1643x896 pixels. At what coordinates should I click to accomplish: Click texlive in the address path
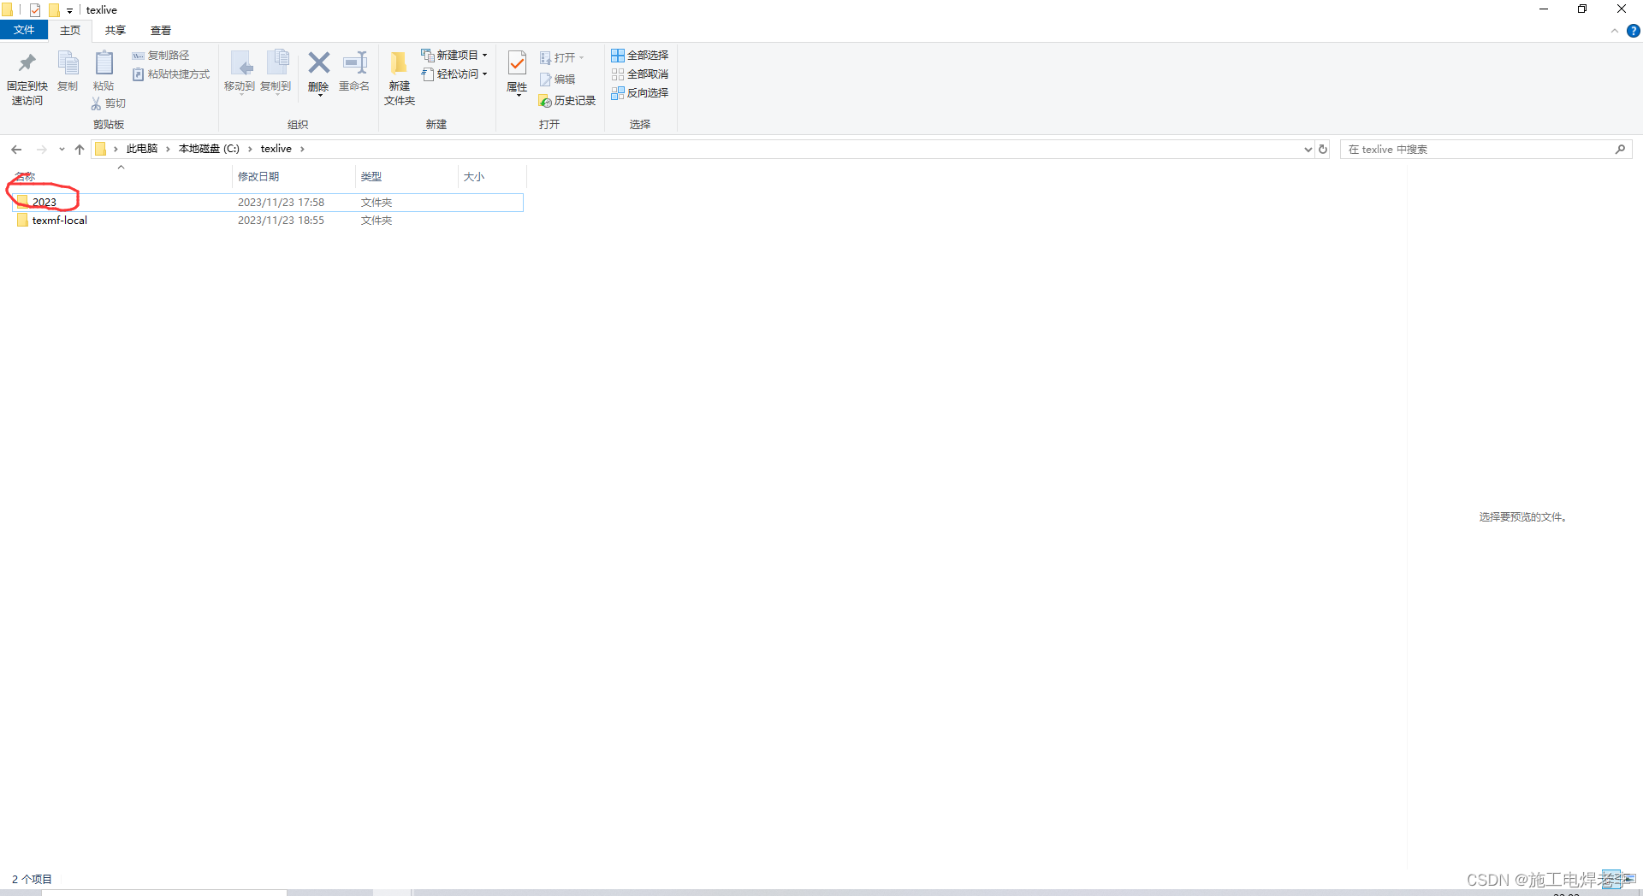pos(276,149)
